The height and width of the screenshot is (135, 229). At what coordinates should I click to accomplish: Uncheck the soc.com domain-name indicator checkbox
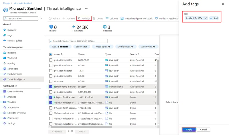pyautogui.click(x=51, y=87)
